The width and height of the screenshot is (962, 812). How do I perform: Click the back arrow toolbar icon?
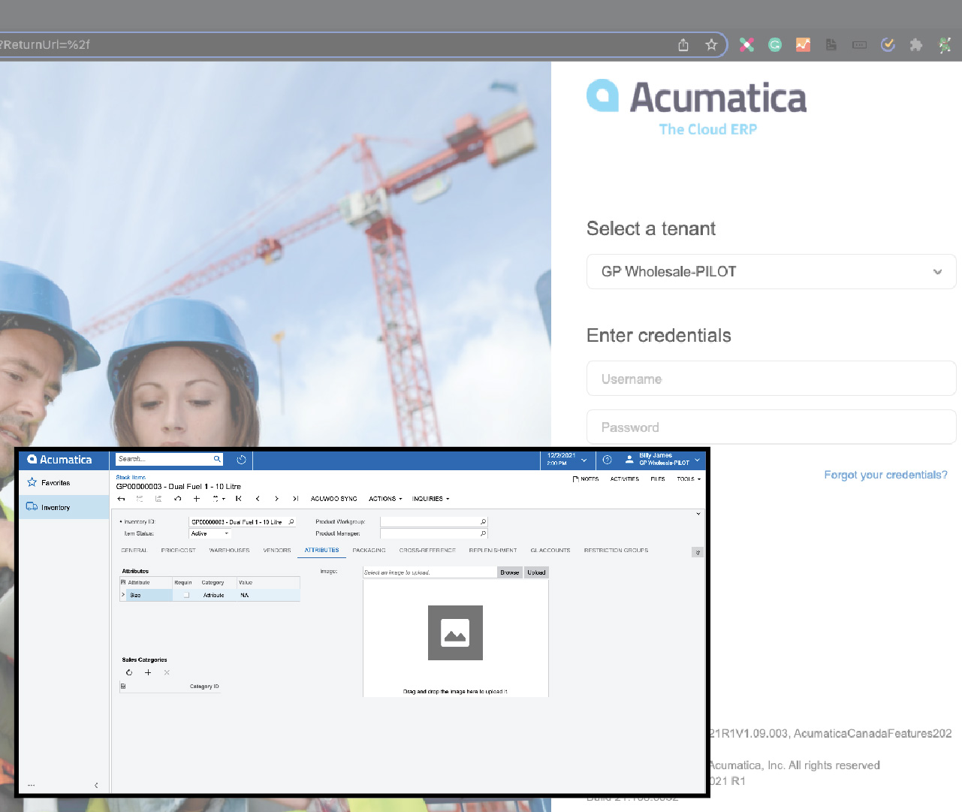[121, 499]
